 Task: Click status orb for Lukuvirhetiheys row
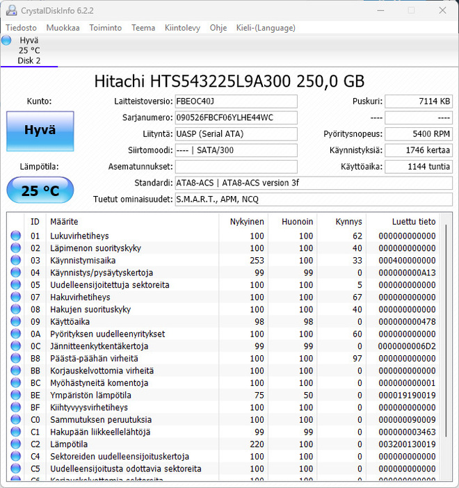(15, 236)
